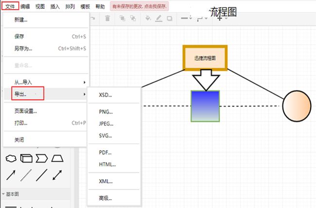Export as SVG...
Viewport: 316px width, 208px height.
point(114,136)
